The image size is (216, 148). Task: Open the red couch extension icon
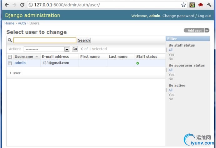pyautogui.click(x=201, y=5)
